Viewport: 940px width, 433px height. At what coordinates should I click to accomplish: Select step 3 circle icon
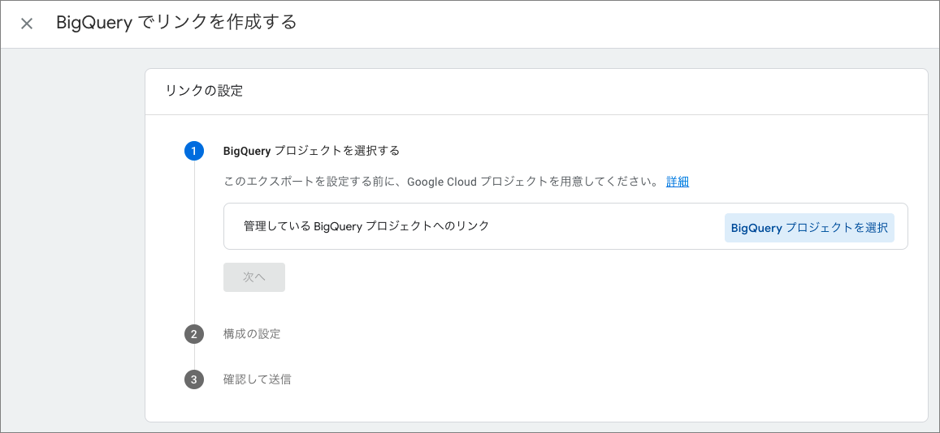tap(193, 379)
